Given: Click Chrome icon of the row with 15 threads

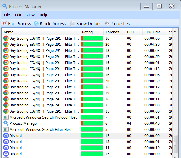Looking at the screenshot, I should tap(6, 111).
